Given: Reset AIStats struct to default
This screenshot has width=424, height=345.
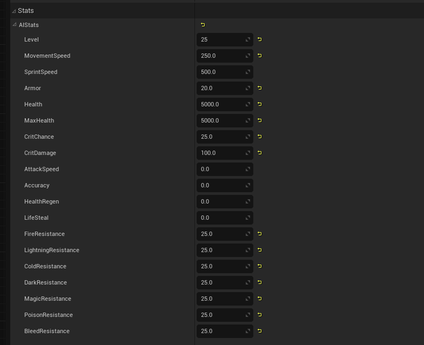Looking at the screenshot, I should point(203,25).
